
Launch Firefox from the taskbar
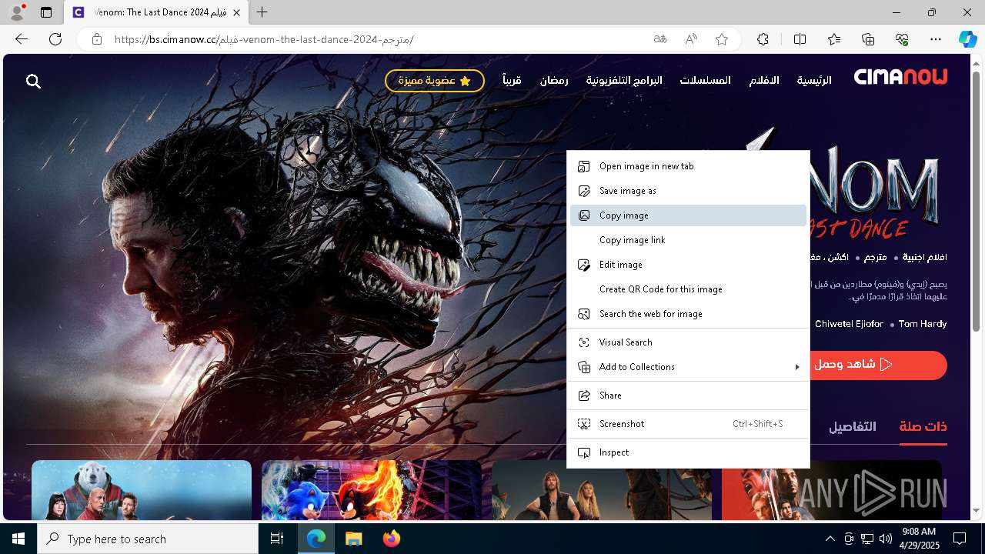(x=391, y=539)
